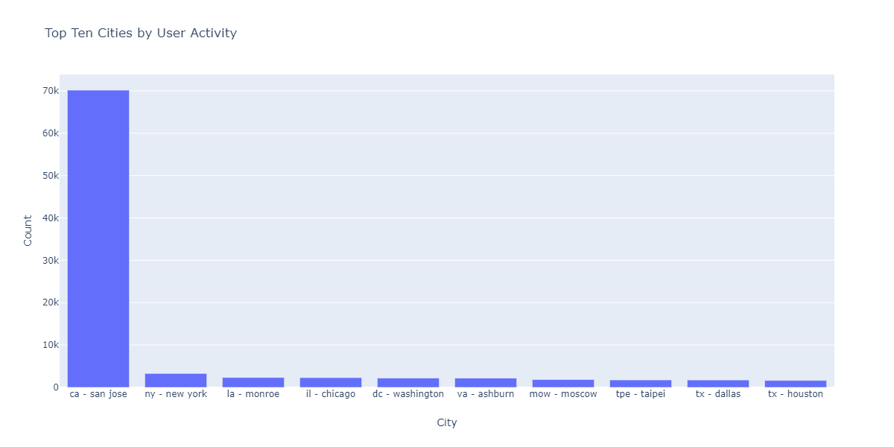The height and width of the screenshot is (447, 894).
Task: Click the tx - houston axis label
Action: (796, 394)
